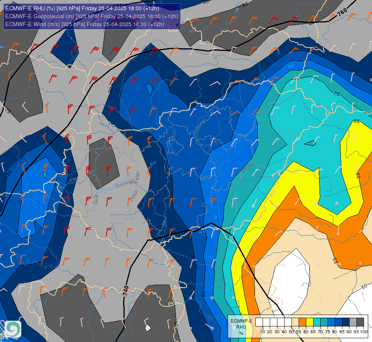Click the legend title ECMWF-E RHU %

(x=241, y=327)
